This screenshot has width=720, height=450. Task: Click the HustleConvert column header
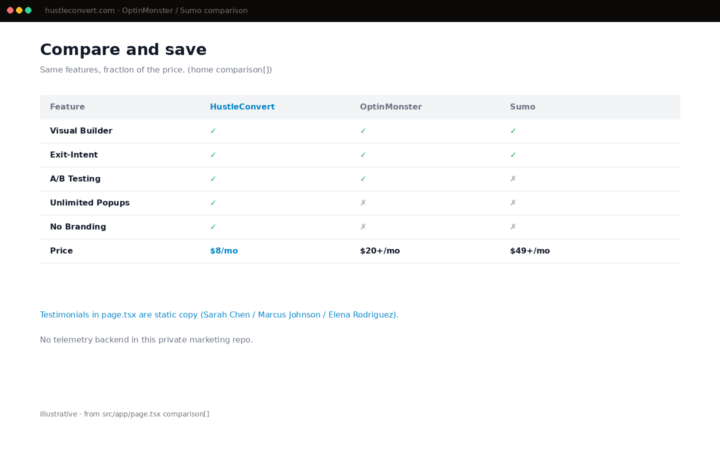[x=242, y=107]
